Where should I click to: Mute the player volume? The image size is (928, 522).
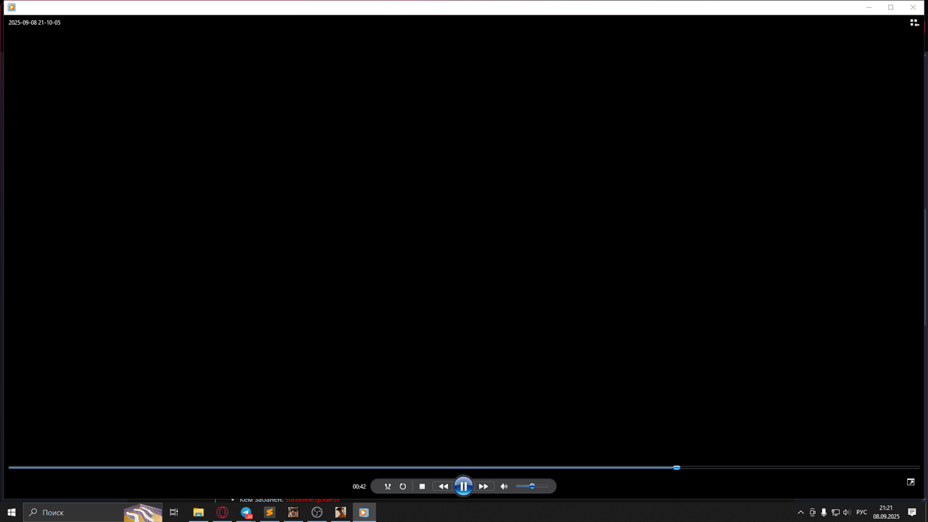pos(504,486)
